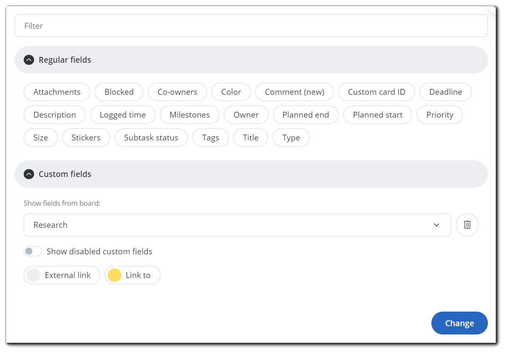Select the Attachments field chip
Screen dimensions: 507x354
pyautogui.click(x=57, y=92)
